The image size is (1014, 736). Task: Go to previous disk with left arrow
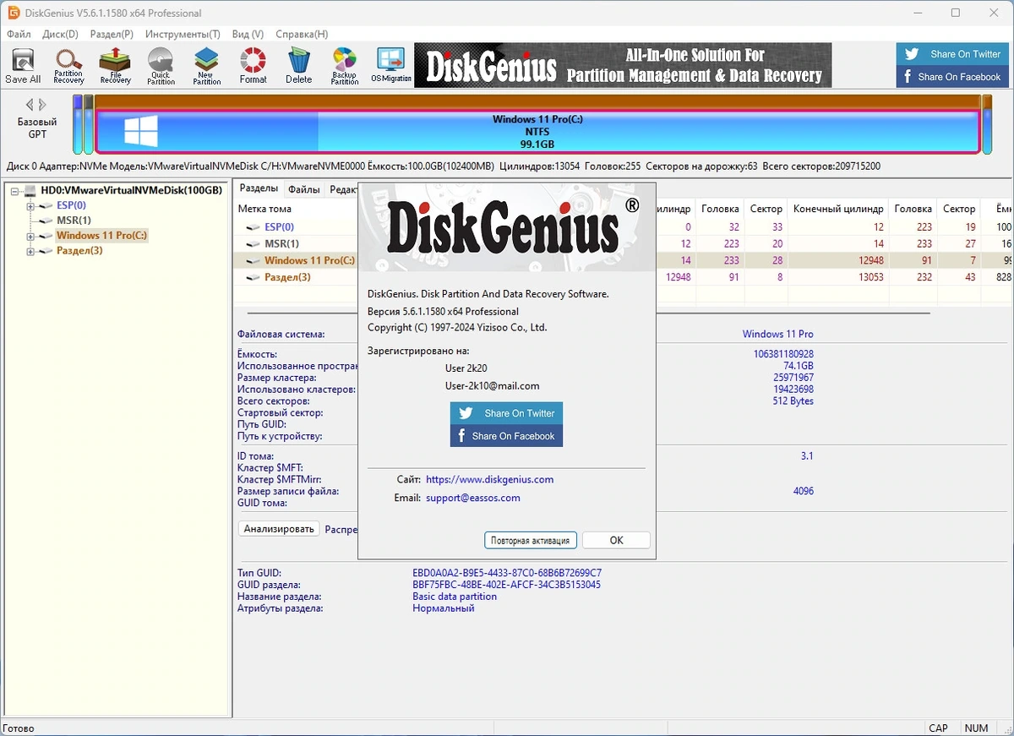(x=29, y=105)
